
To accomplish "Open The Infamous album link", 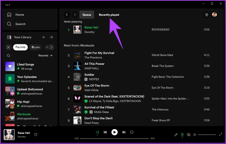I will (160, 110).
